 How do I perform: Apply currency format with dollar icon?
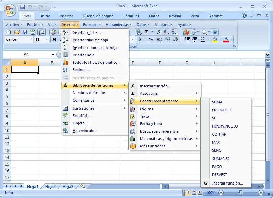[140, 39]
